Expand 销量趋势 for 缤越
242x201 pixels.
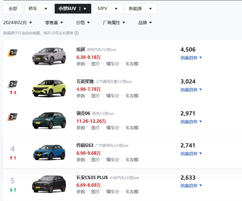(x=191, y=58)
